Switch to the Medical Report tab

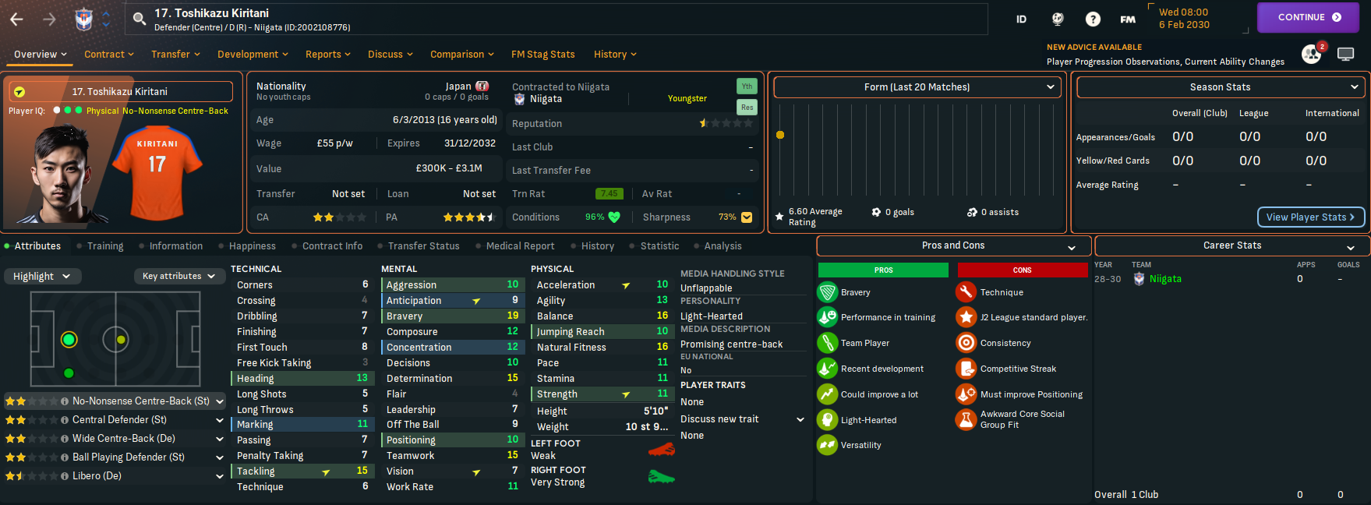(520, 246)
